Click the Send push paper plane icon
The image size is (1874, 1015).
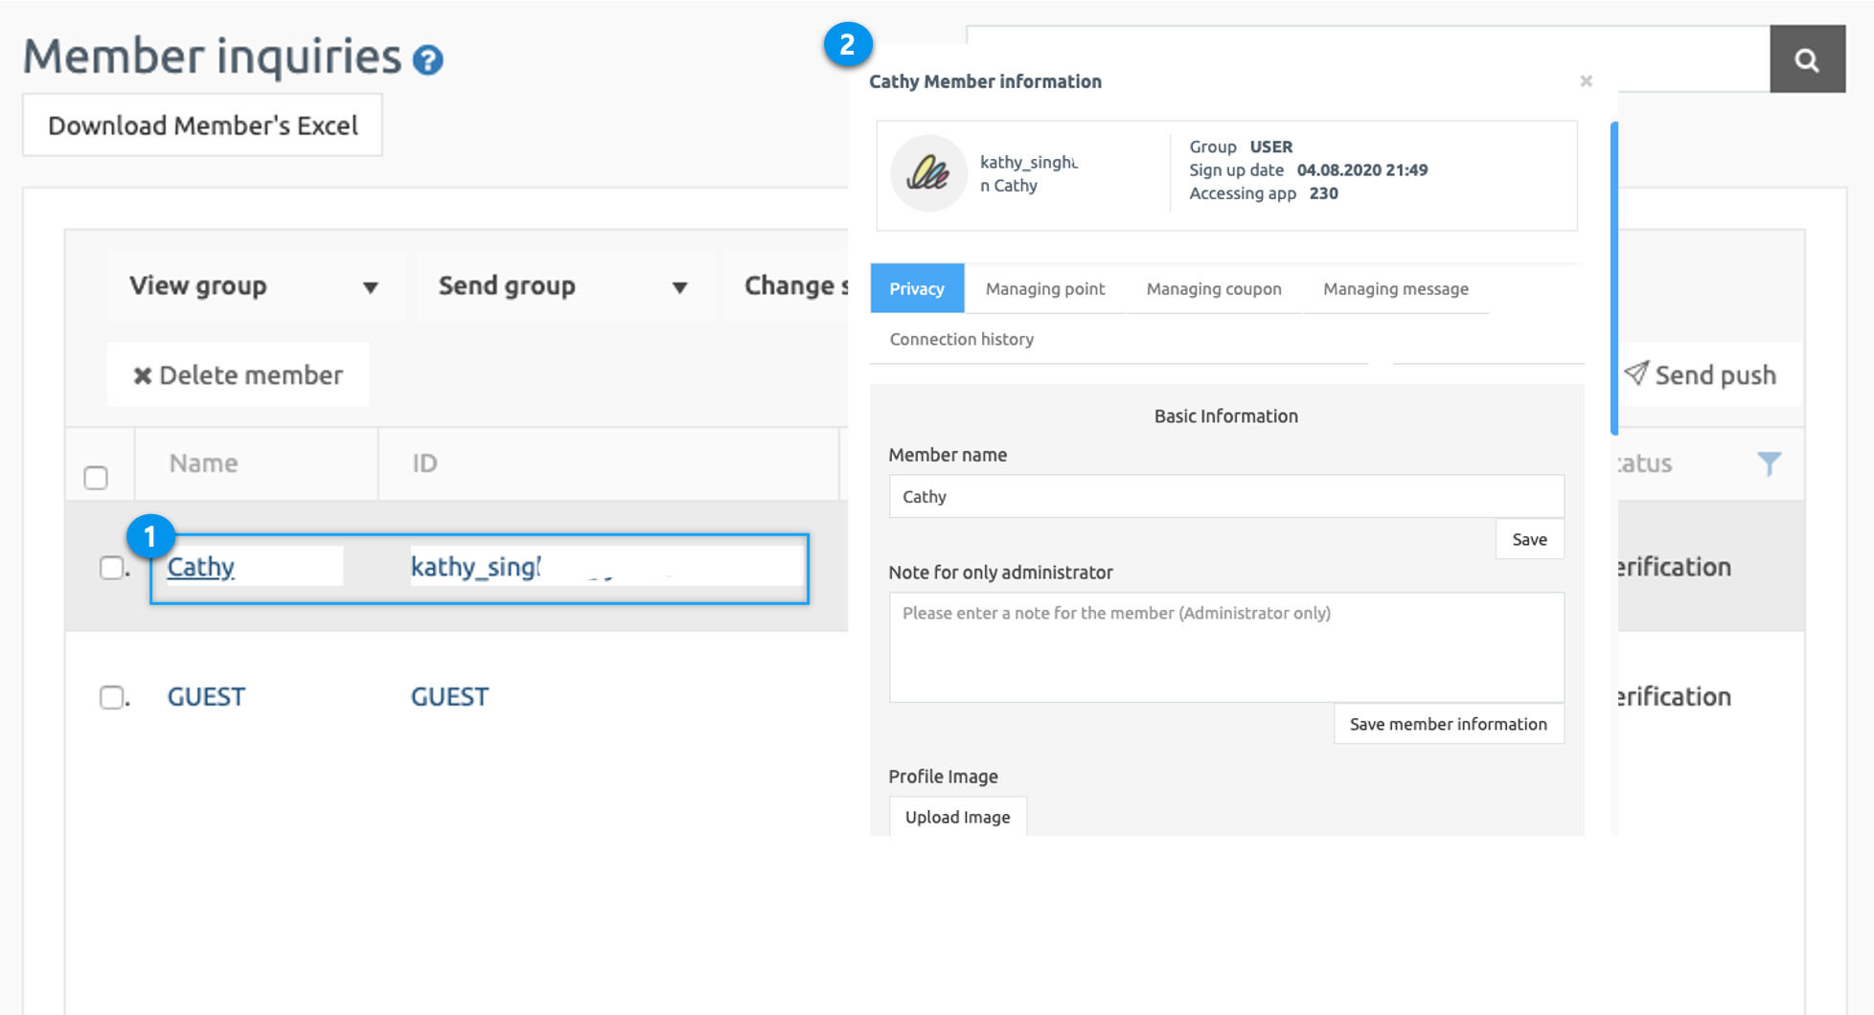[x=1636, y=373]
